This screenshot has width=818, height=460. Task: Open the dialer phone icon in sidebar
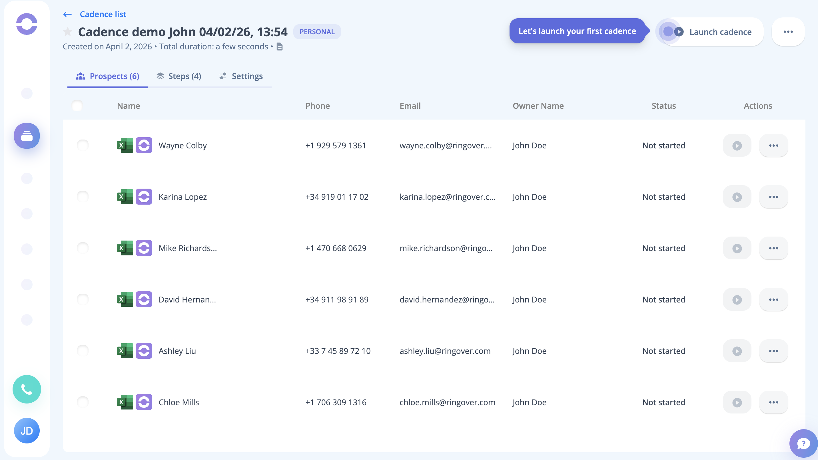coord(27,389)
